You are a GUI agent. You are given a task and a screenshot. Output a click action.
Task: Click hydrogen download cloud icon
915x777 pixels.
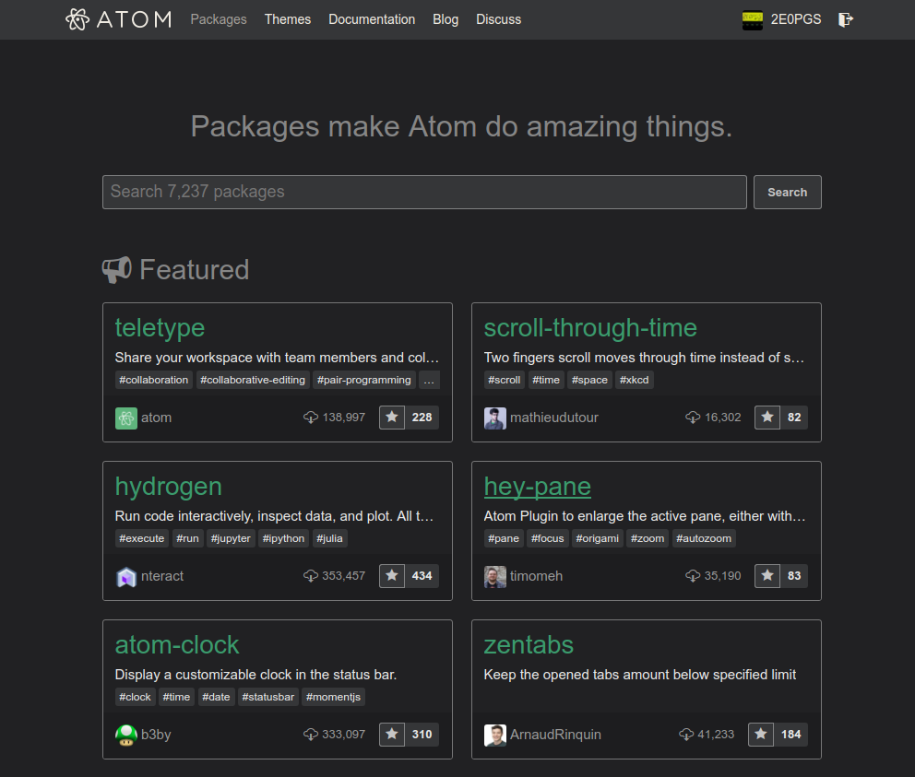pos(311,576)
